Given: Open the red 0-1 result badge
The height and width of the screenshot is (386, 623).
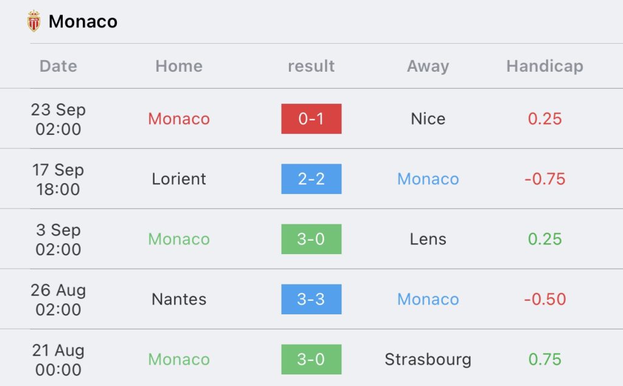Looking at the screenshot, I should (x=311, y=119).
